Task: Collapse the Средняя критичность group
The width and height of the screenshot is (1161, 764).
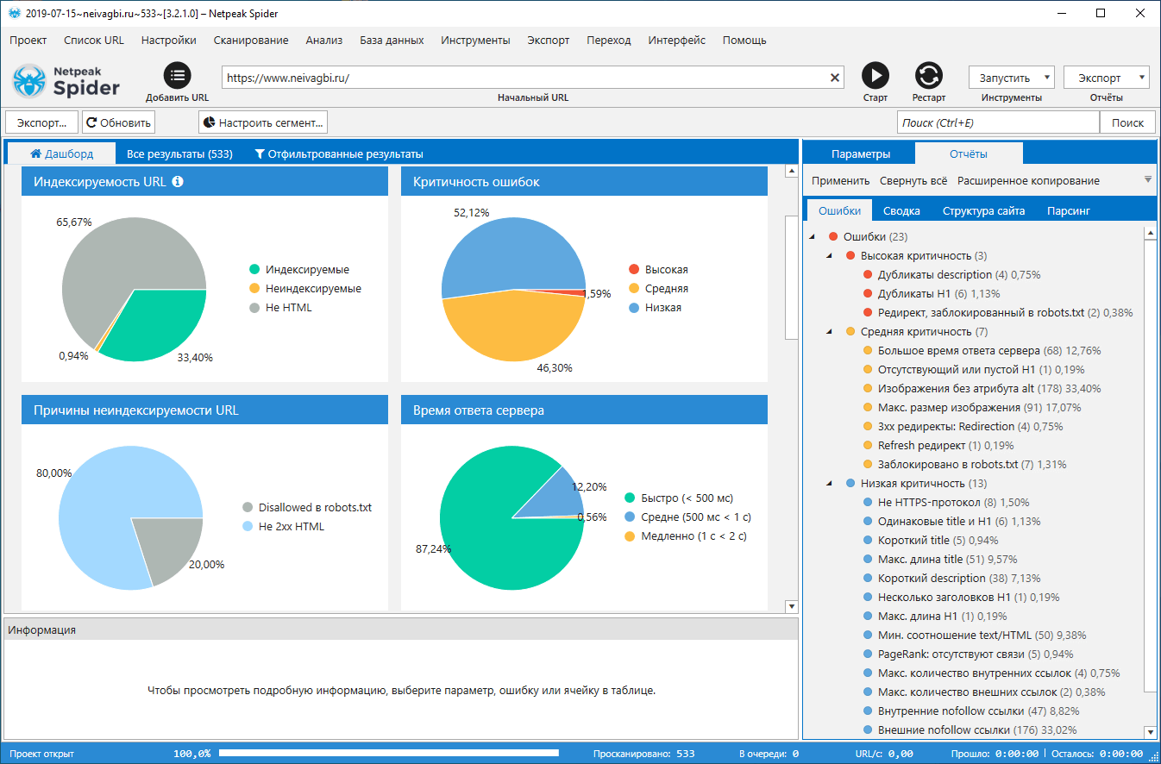Action: (x=830, y=332)
